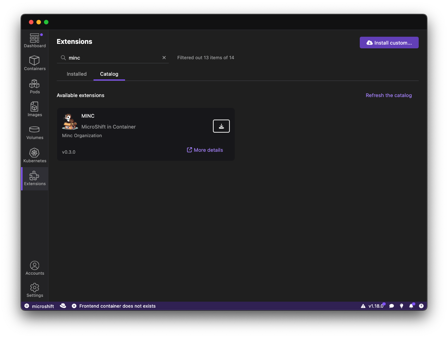The width and height of the screenshot is (448, 338).
Task: Select the Catalog tab
Action: tap(109, 74)
